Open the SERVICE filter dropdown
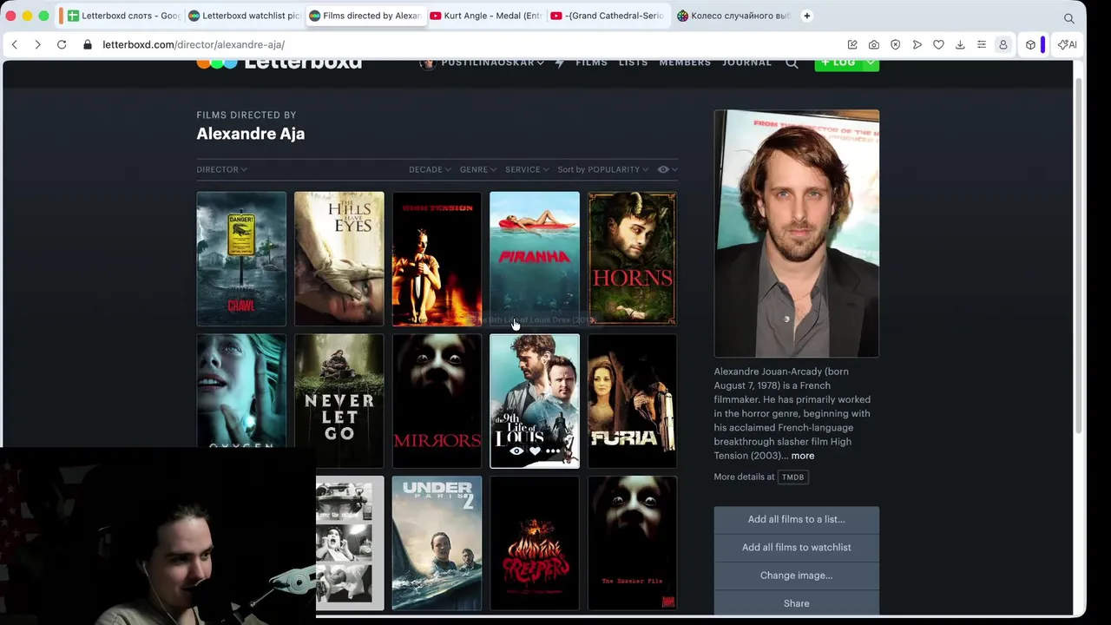Viewport: 1111px width, 625px height. [x=528, y=169]
